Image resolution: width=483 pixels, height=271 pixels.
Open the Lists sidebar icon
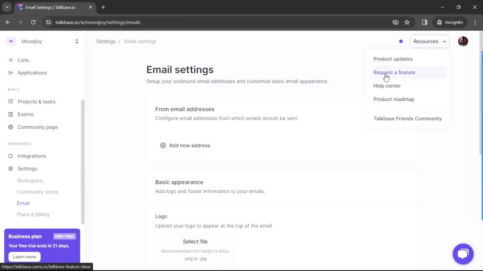(11, 60)
